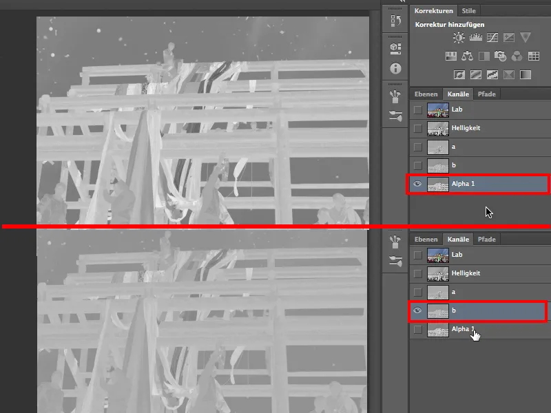Add a Photo Filter adjustment (camera icon)
This screenshot has width=551, height=413.
click(501, 56)
